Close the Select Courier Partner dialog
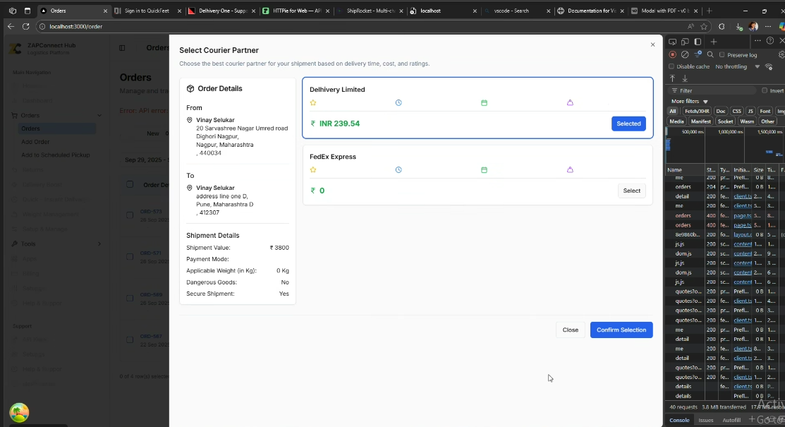 click(652, 44)
